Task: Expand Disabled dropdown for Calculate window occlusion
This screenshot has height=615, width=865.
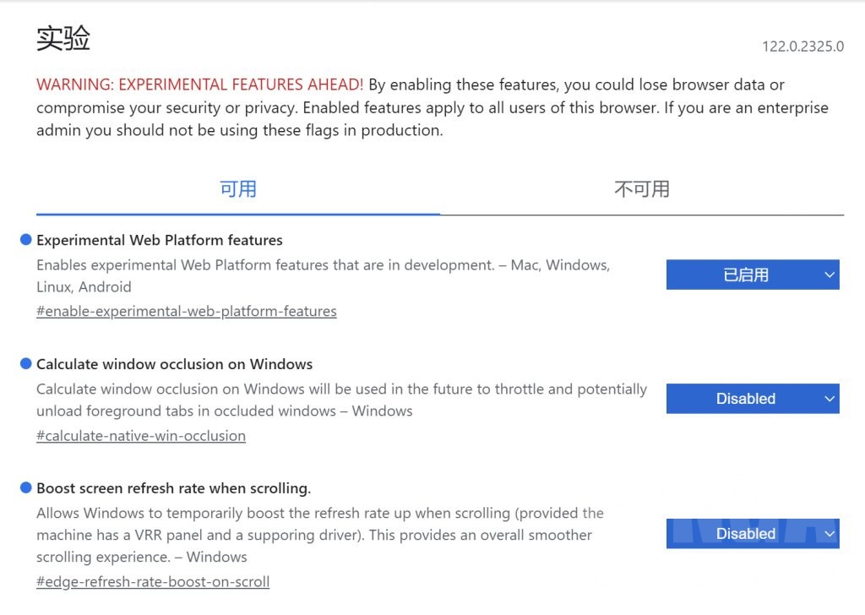Action: coord(752,399)
